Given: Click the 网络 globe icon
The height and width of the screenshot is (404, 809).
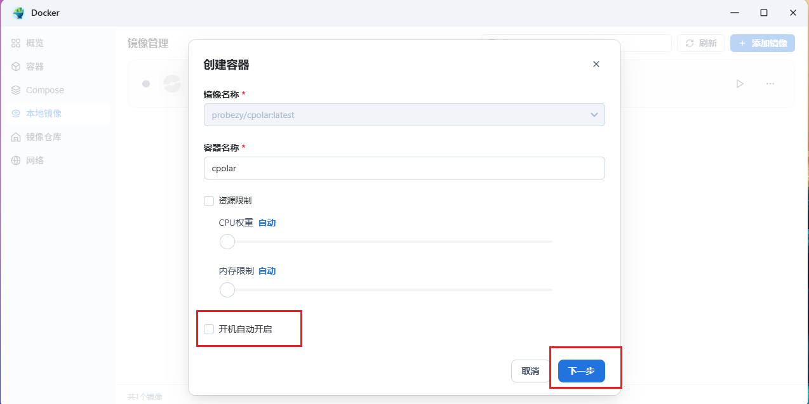Looking at the screenshot, I should (x=16, y=160).
